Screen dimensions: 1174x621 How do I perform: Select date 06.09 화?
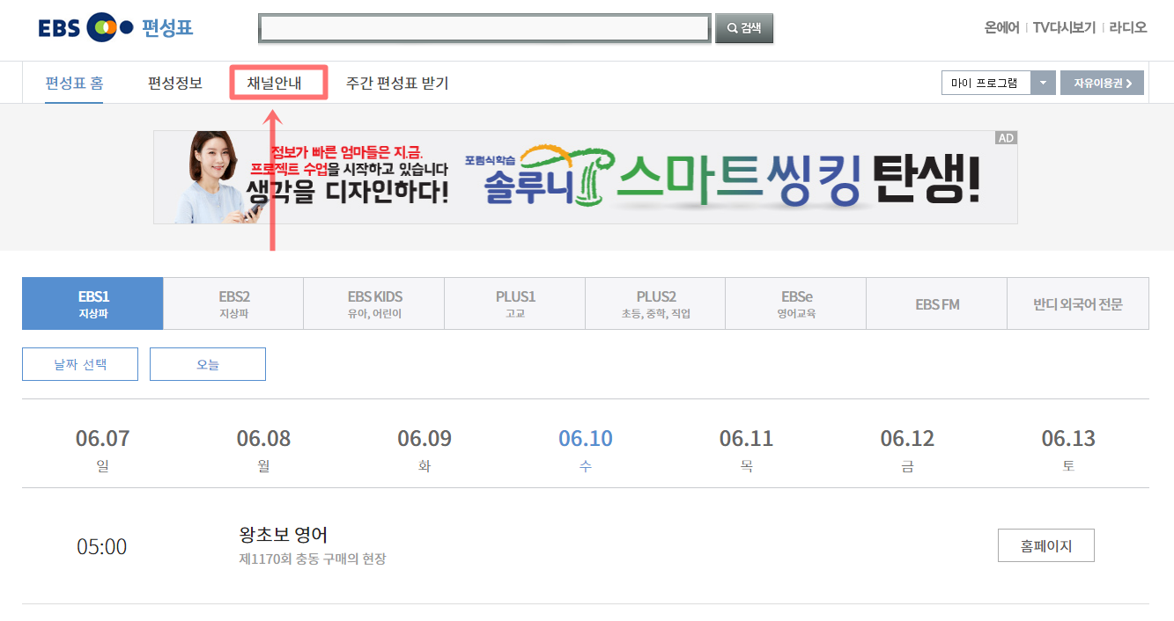(425, 450)
